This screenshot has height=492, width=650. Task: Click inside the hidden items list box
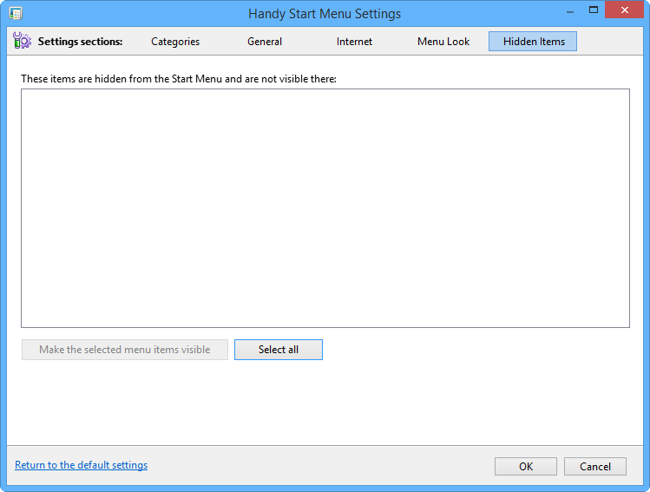coord(325,208)
